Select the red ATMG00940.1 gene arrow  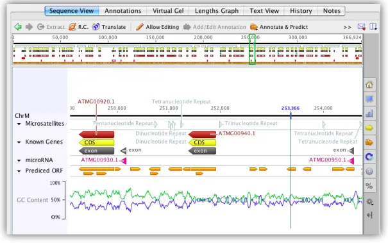tap(202, 135)
